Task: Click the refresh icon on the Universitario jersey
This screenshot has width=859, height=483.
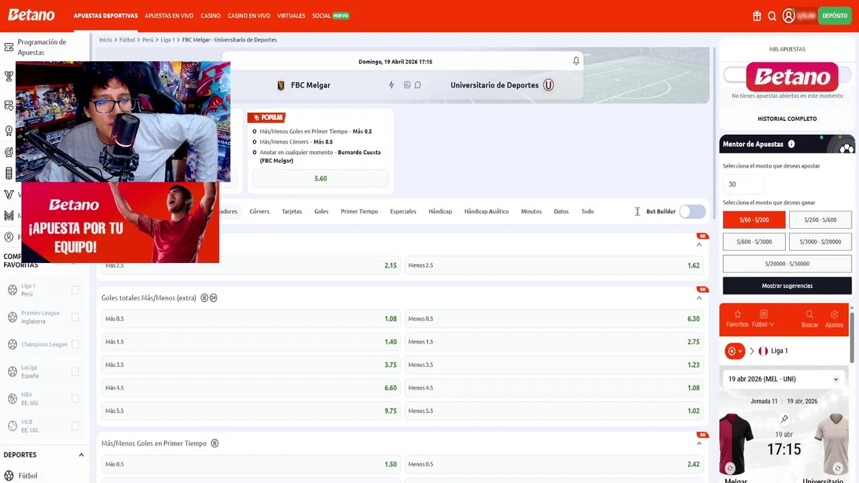Action: click(838, 468)
